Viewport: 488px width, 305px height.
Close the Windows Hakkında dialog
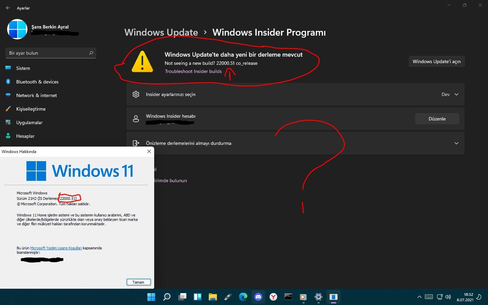[149, 151]
